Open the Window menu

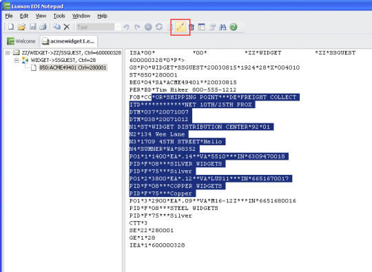[x=81, y=16]
